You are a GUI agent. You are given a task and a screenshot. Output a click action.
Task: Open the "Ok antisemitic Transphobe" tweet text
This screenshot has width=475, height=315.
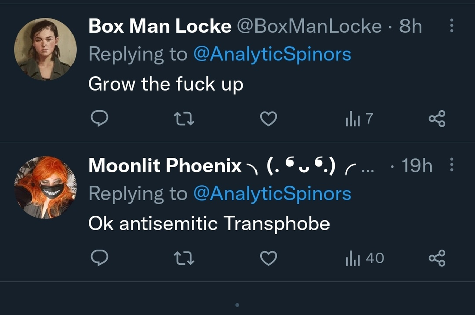tap(209, 223)
